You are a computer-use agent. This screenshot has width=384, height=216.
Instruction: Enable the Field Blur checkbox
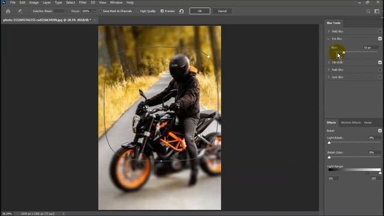coord(380,31)
